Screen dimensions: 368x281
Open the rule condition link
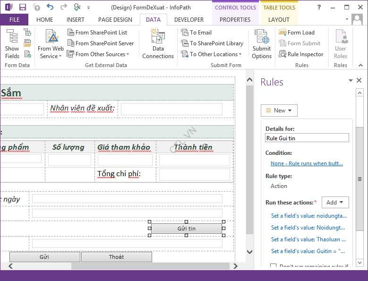(307, 163)
